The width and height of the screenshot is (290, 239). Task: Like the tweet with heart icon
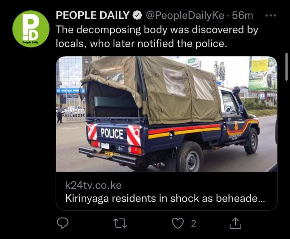point(178,223)
